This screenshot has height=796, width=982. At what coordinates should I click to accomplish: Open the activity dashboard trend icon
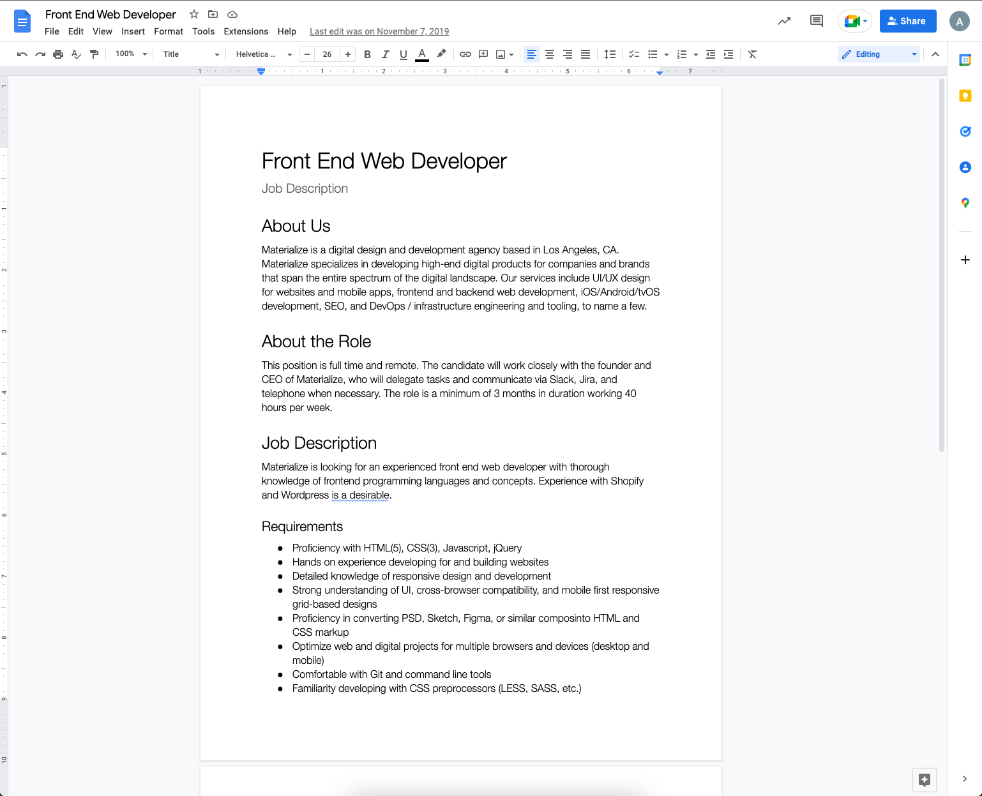tap(784, 21)
